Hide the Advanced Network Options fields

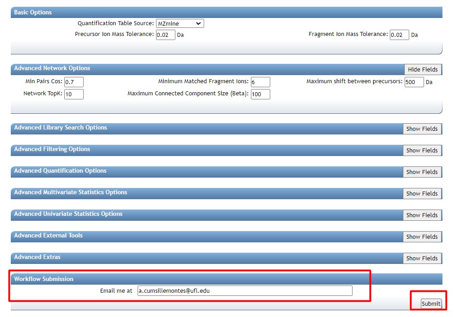click(x=422, y=69)
